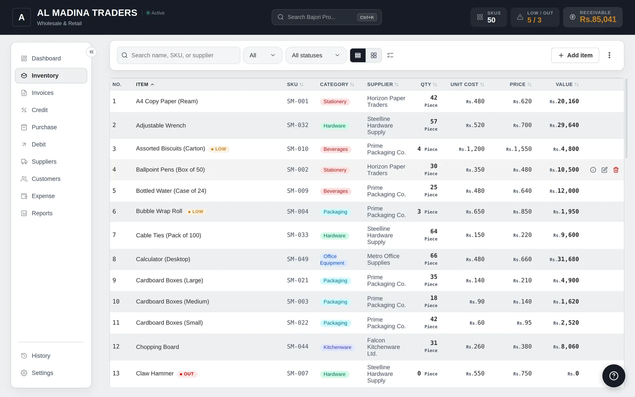Select the Adjustable Wrench item name
Screen dimensions: 635x397
161,125
